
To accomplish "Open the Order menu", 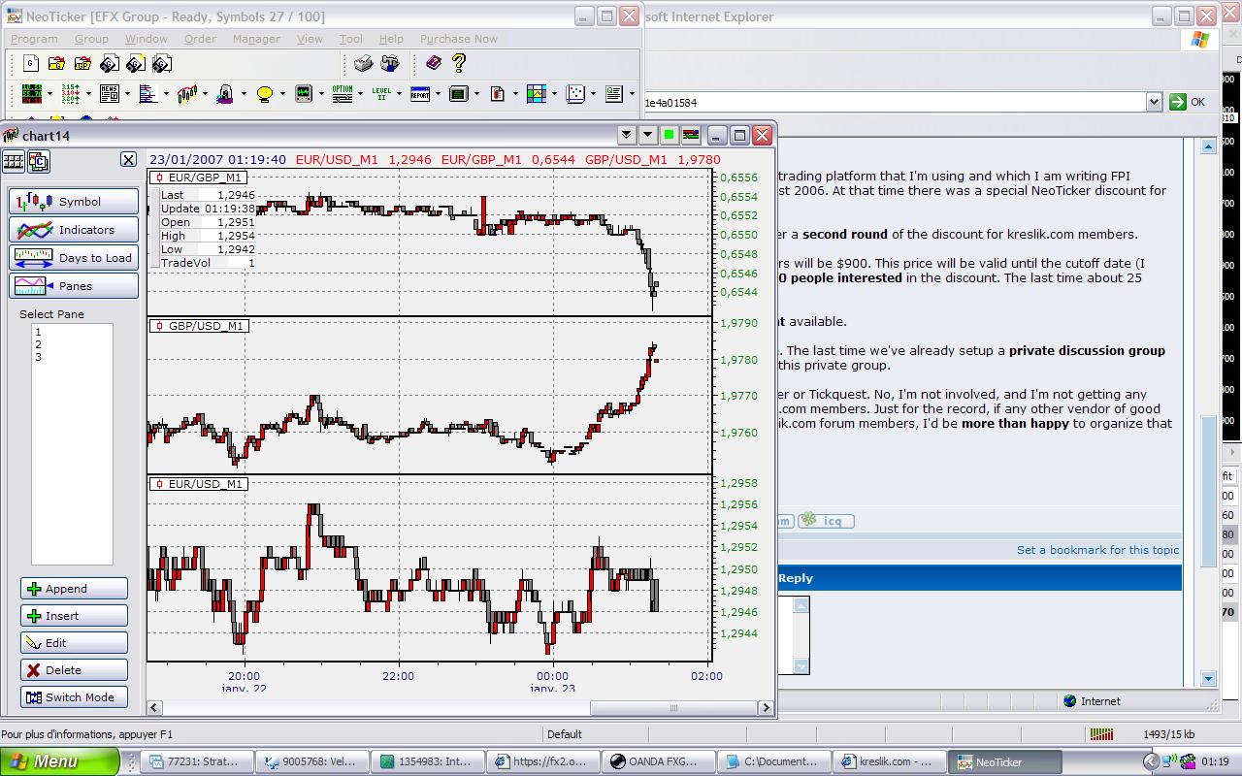I will coord(200,39).
